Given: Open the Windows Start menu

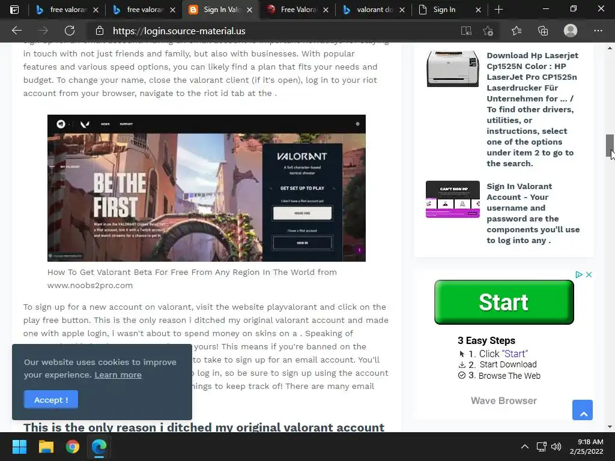Looking at the screenshot, I should coord(19,447).
